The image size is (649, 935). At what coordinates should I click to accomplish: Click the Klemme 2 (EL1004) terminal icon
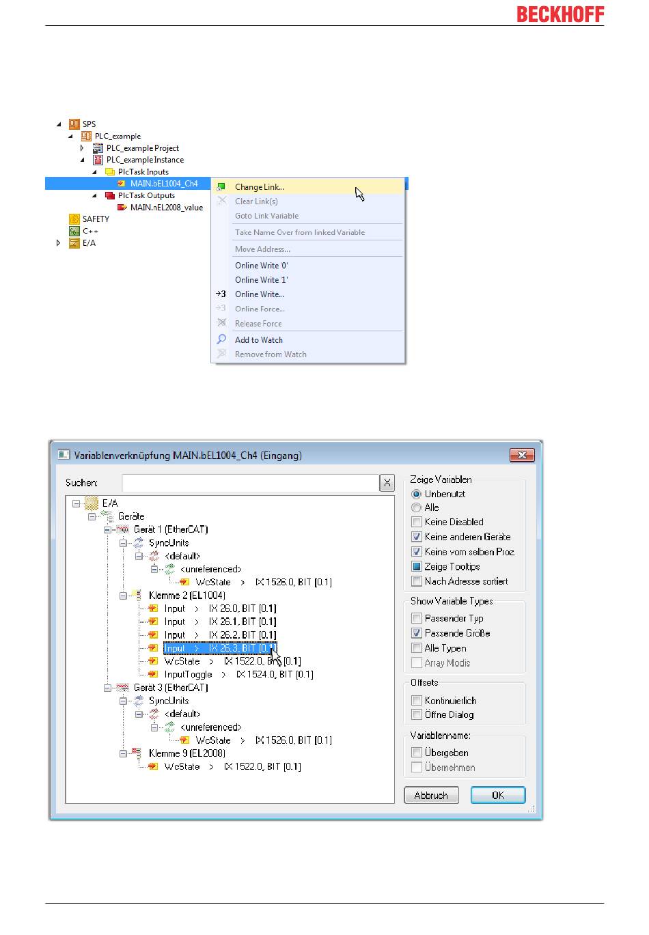pyautogui.click(x=138, y=596)
